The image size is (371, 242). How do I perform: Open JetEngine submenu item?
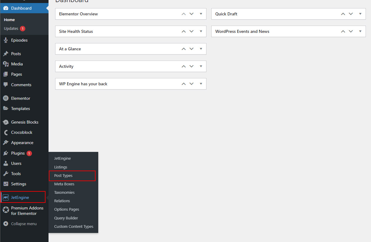tap(62, 159)
